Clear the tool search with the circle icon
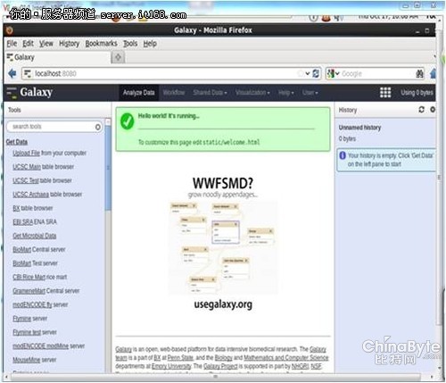Image resolution: width=446 pixels, height=383 pixels. (x=98, y=127)
